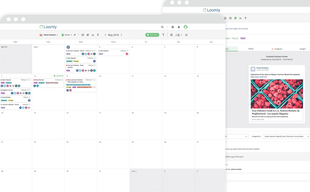Select the Facebook tab in the back window
The width and height of the screenshot is (310, 192).
pyautogui.click(x=231, y=49)
